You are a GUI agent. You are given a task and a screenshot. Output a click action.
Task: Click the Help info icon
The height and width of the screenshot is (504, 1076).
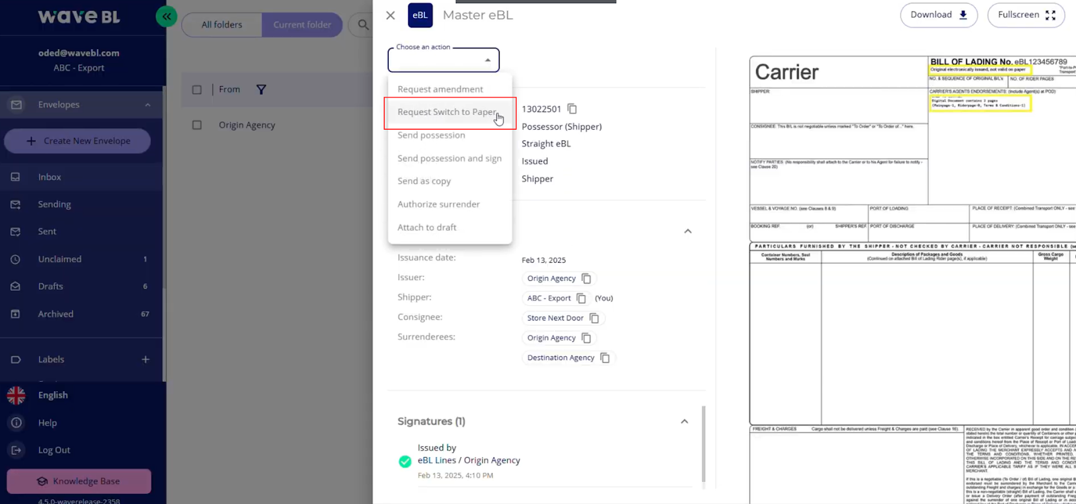click(16, 423)
